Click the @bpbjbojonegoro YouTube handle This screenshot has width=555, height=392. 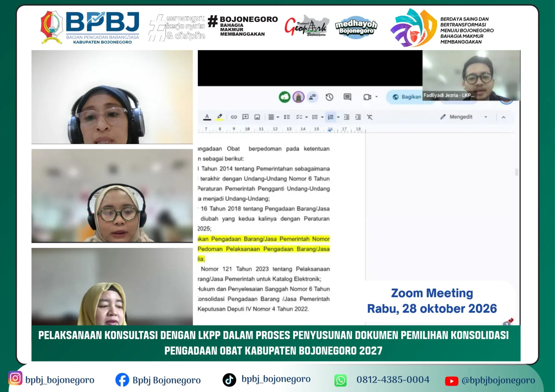coord(498,380)
